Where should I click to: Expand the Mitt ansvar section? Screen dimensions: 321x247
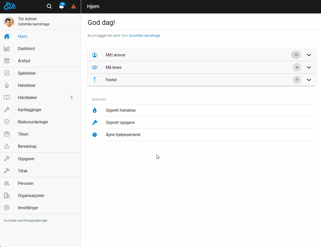click(309, 55)
